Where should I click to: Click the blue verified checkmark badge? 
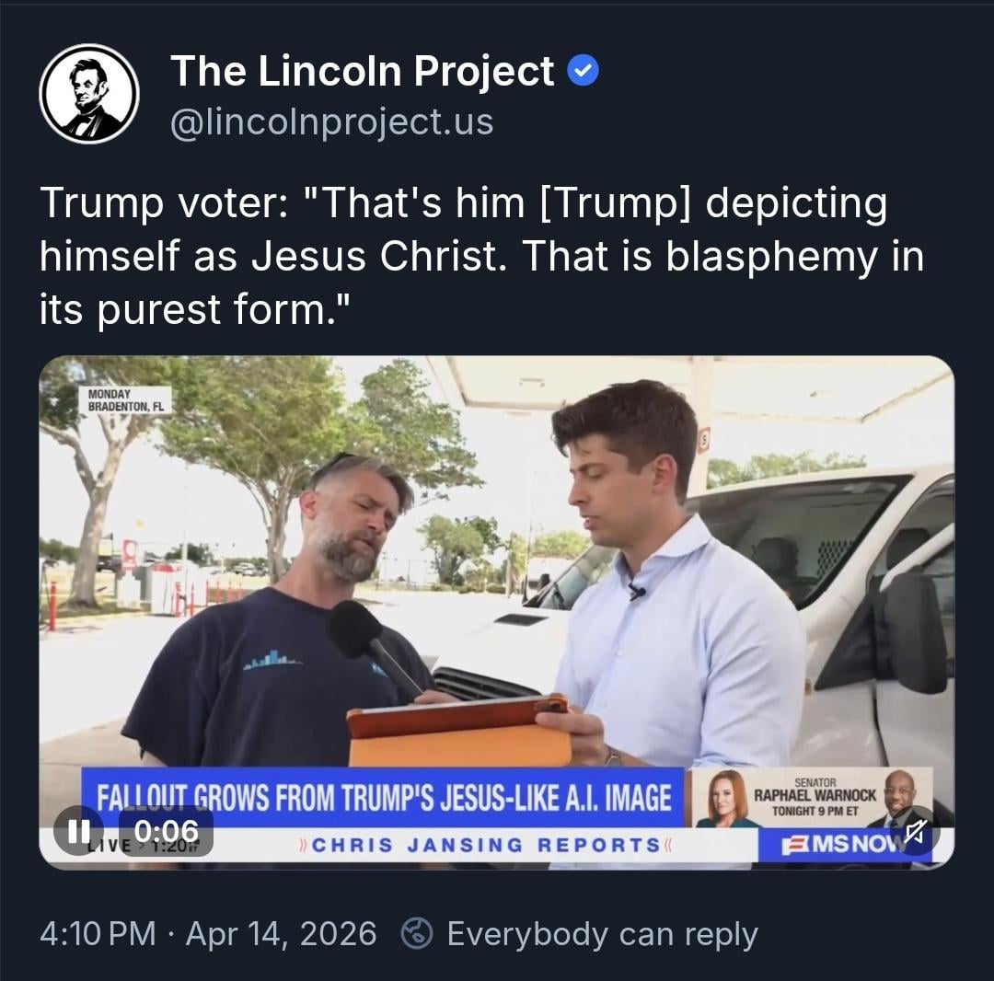pos(583,71)
